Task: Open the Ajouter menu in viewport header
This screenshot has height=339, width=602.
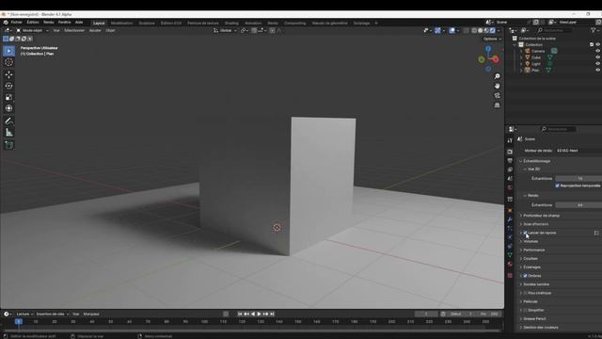Action: [95, 30]
